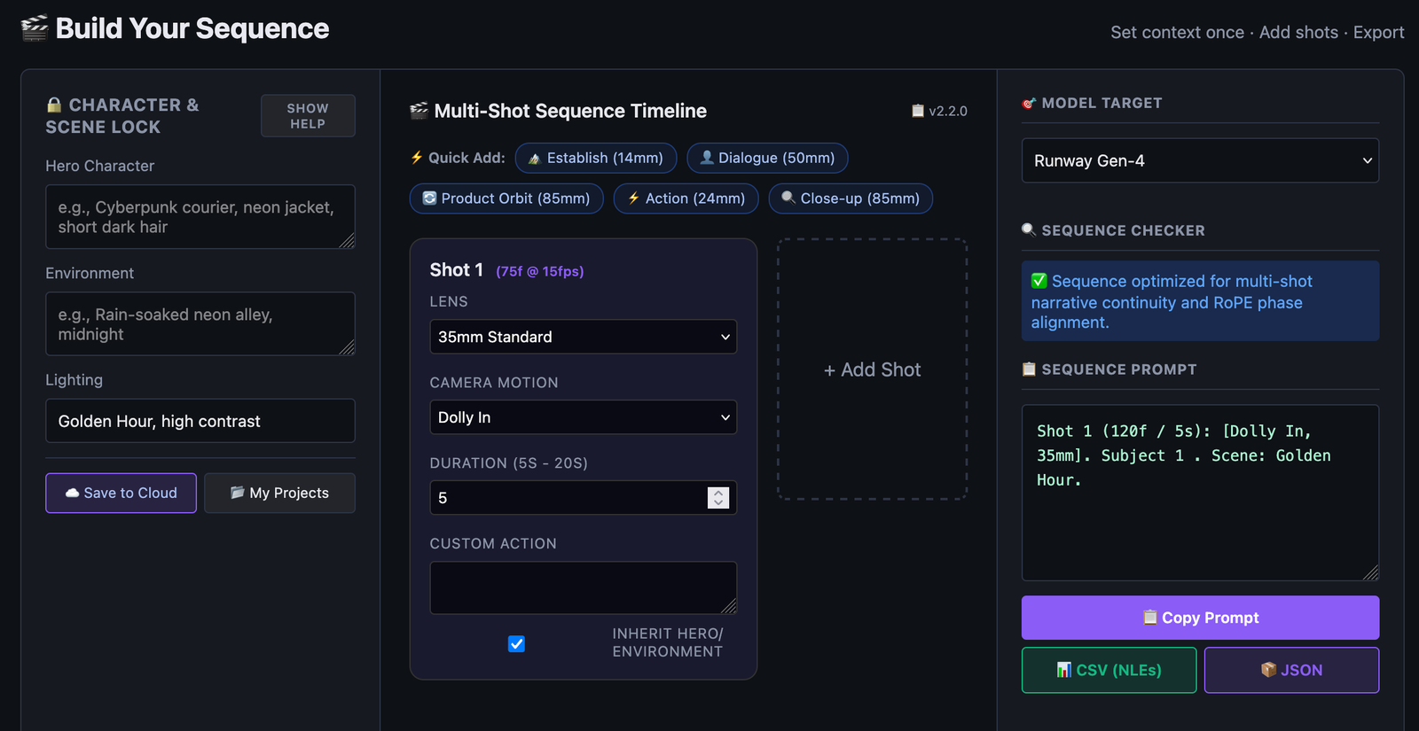Click the magnifier icon beside Sequence Checker
This screenshot has width=1419, height=731.
pyautogui.click(x=1029, y=230)
